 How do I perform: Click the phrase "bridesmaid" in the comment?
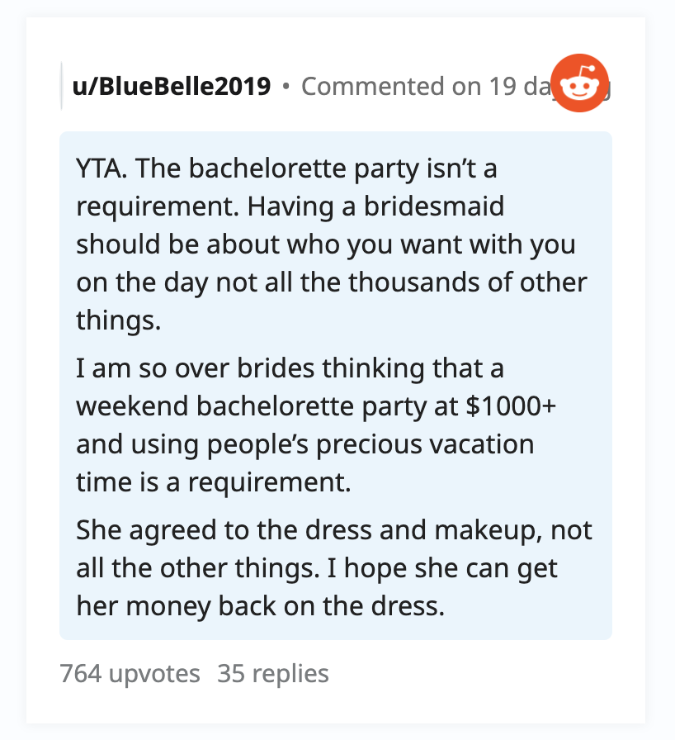pyautogui.click(x=434, y=206)
